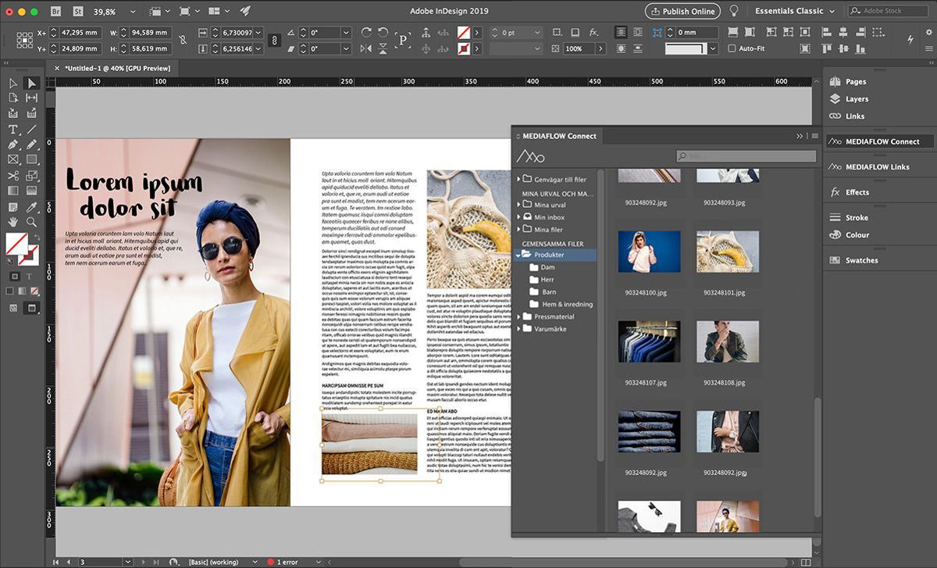Screen dimensions: 937x568
Task: Click the Rectangle Frame tool
Action: 13,159
